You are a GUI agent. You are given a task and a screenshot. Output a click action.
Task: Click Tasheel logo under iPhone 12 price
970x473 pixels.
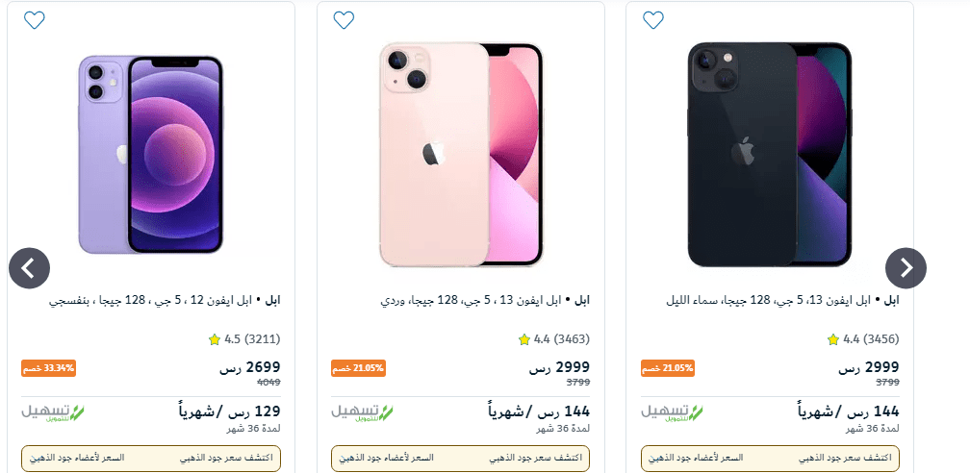pyautogui.click(x=53, y=412)
